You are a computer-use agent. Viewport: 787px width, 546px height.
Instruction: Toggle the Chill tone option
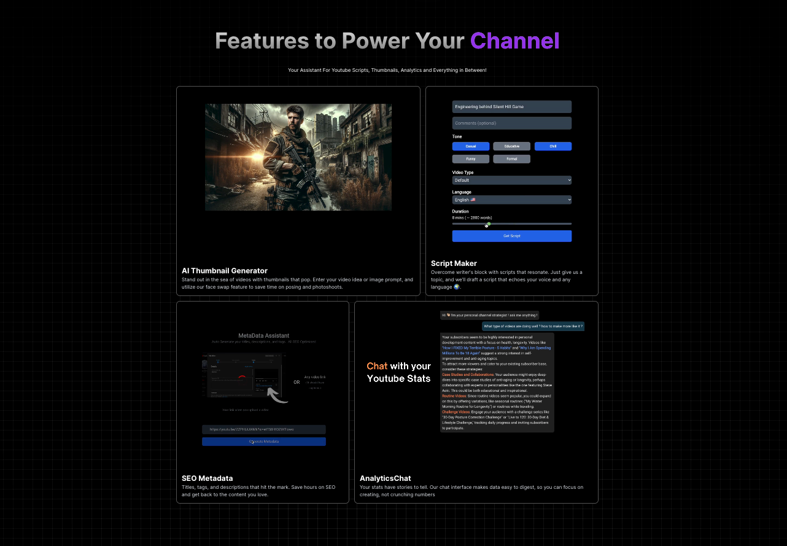(552, 146)
